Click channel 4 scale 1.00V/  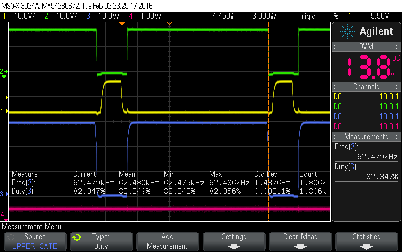151,16
